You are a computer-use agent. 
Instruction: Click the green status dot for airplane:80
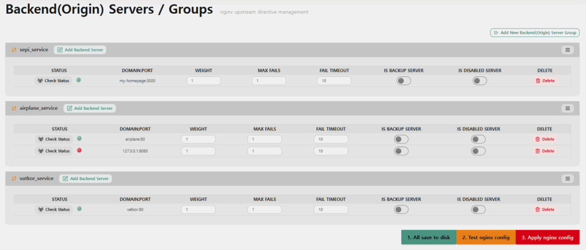coord(79,138)
